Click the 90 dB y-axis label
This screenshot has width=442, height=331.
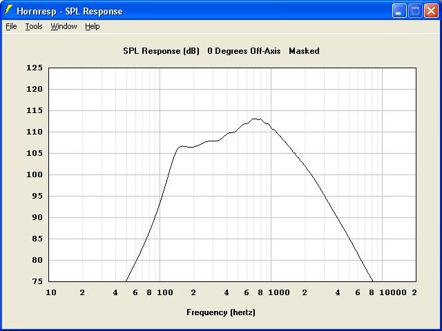coord(37,217)
